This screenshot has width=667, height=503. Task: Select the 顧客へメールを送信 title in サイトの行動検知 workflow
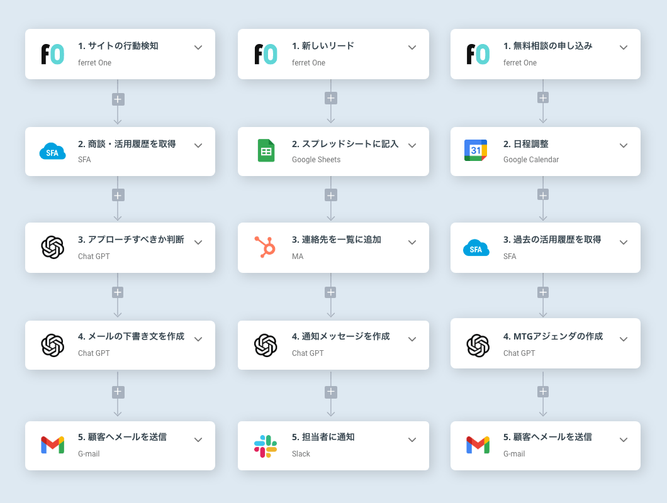(x=122, y=437)
